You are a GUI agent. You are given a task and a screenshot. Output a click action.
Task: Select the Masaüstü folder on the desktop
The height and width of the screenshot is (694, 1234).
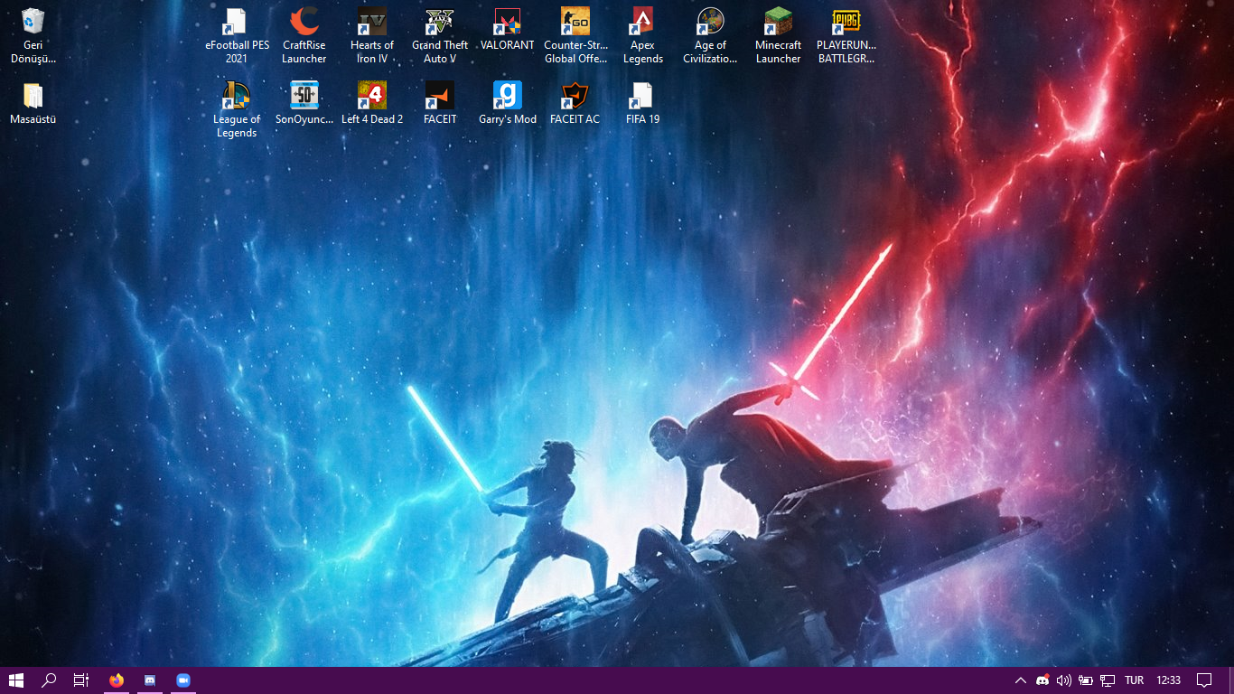click(x=33, y=103)
